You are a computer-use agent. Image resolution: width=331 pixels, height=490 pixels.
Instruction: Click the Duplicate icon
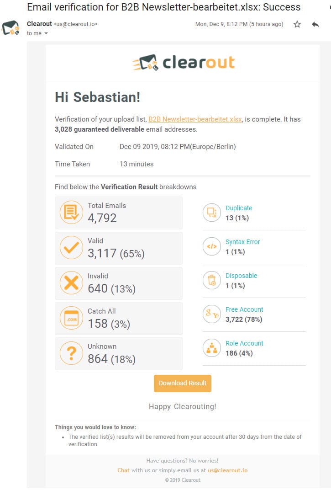(212, 213)
